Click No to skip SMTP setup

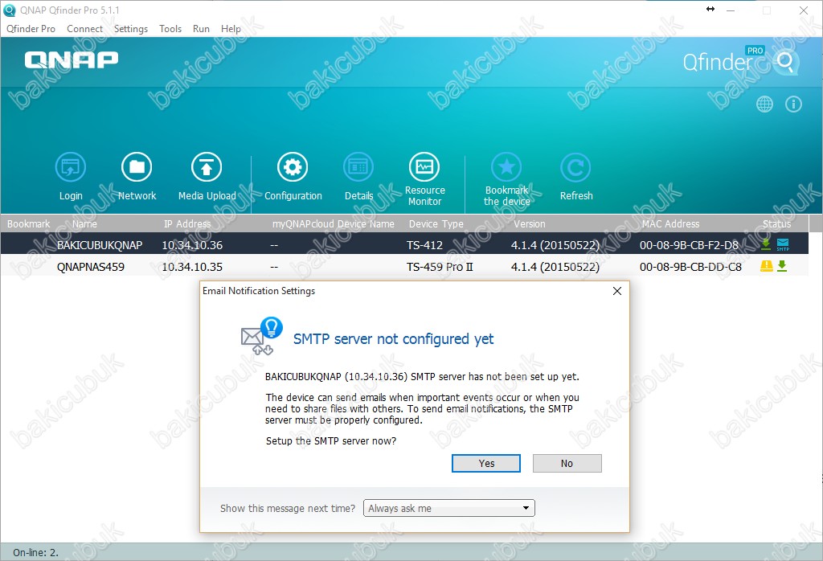[x=567, y=464]
